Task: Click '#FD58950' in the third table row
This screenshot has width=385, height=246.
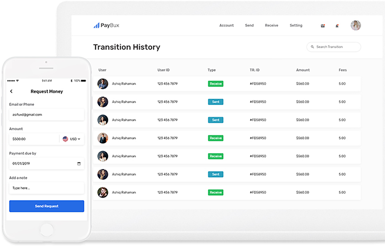Action: [258, 120]
